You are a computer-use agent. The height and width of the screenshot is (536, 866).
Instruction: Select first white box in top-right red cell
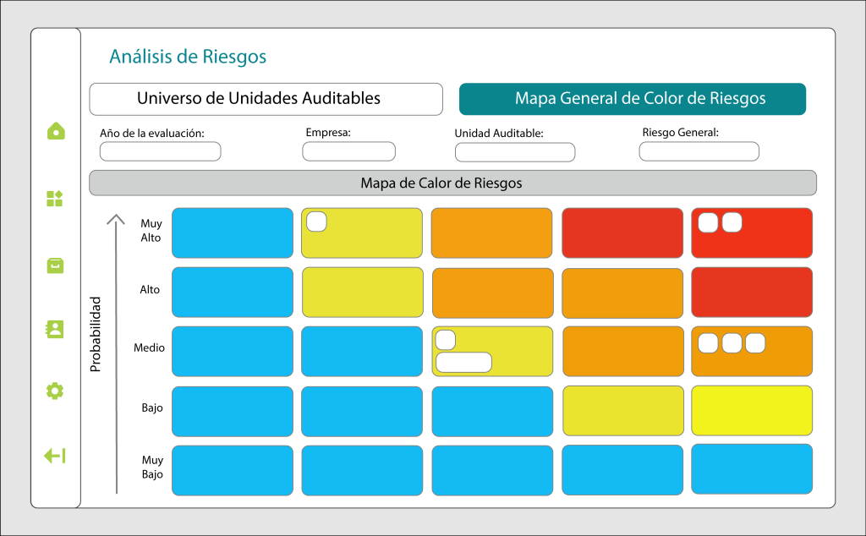(709, 222)
